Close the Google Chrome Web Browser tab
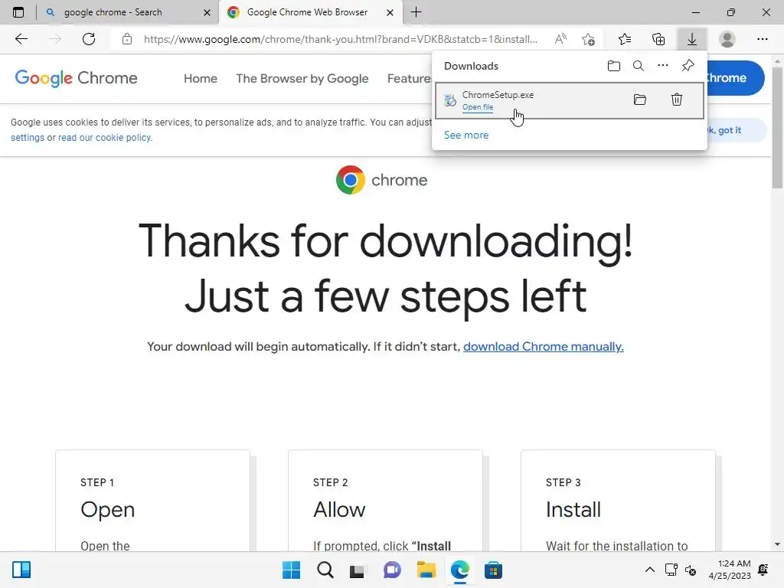Viewport: 784px width, 588px height. click(390, 12)
